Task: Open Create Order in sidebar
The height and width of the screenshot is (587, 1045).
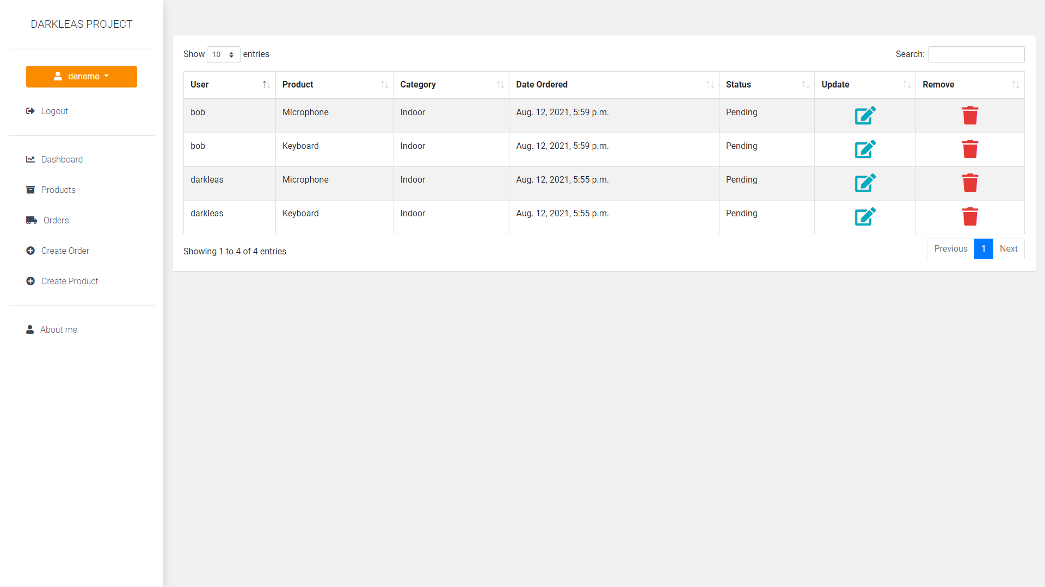Action: (65, 251)
